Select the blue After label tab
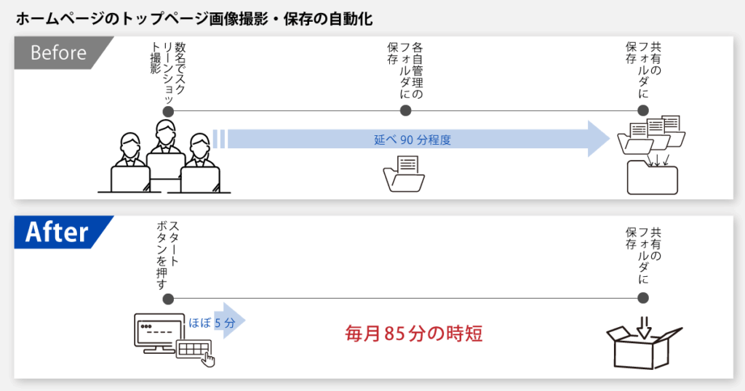Image resolution: width=745 pixels, height=391 pixels. pyautogui.click(x=57, y=232)
